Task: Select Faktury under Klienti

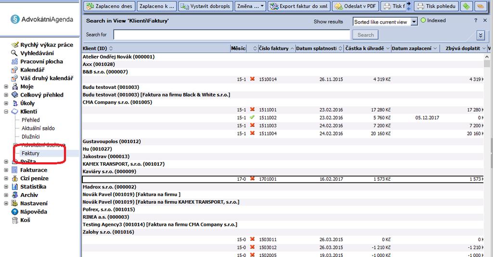Action: 30,153
